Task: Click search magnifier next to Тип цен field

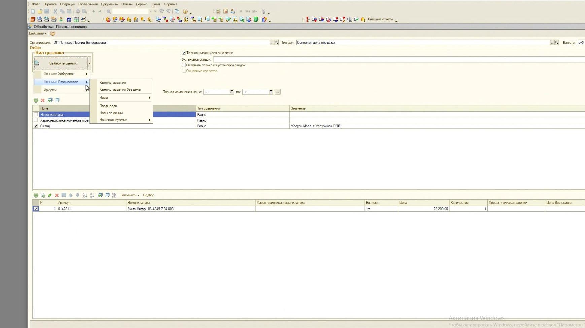Action: 557,43
